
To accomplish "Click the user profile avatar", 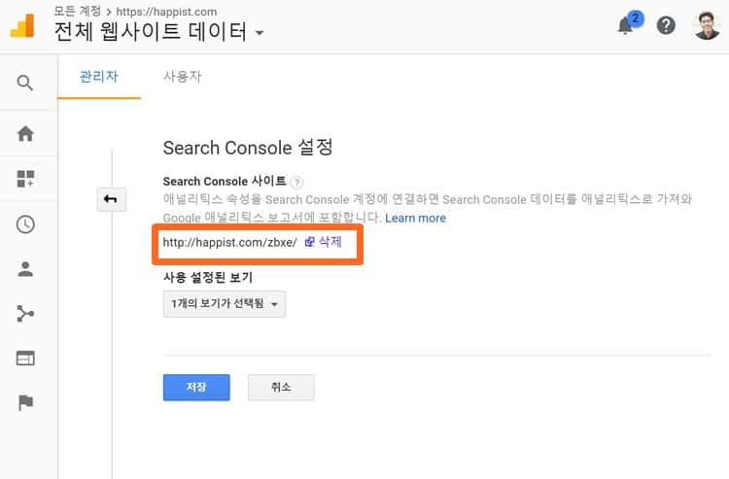I will click(707, 26).
